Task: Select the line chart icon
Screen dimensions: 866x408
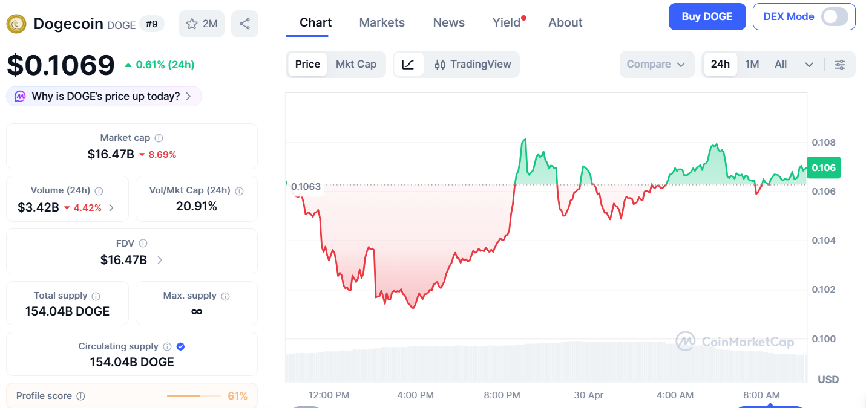Action: pyautogui.click(x=408, y=64)
